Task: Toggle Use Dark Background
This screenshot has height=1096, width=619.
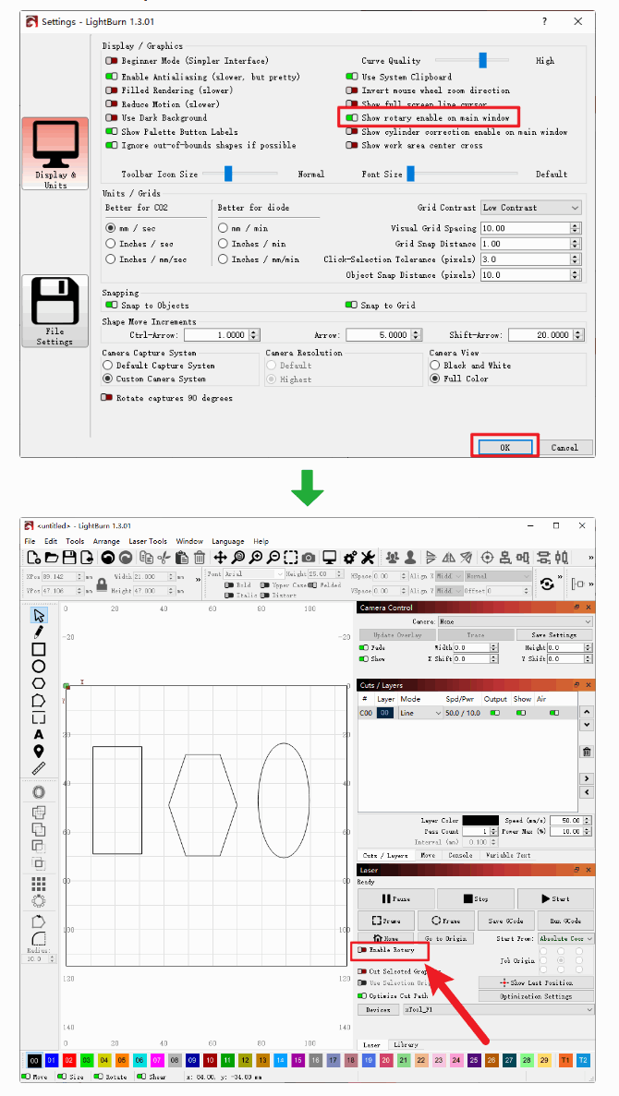Action: click(112, 118)
